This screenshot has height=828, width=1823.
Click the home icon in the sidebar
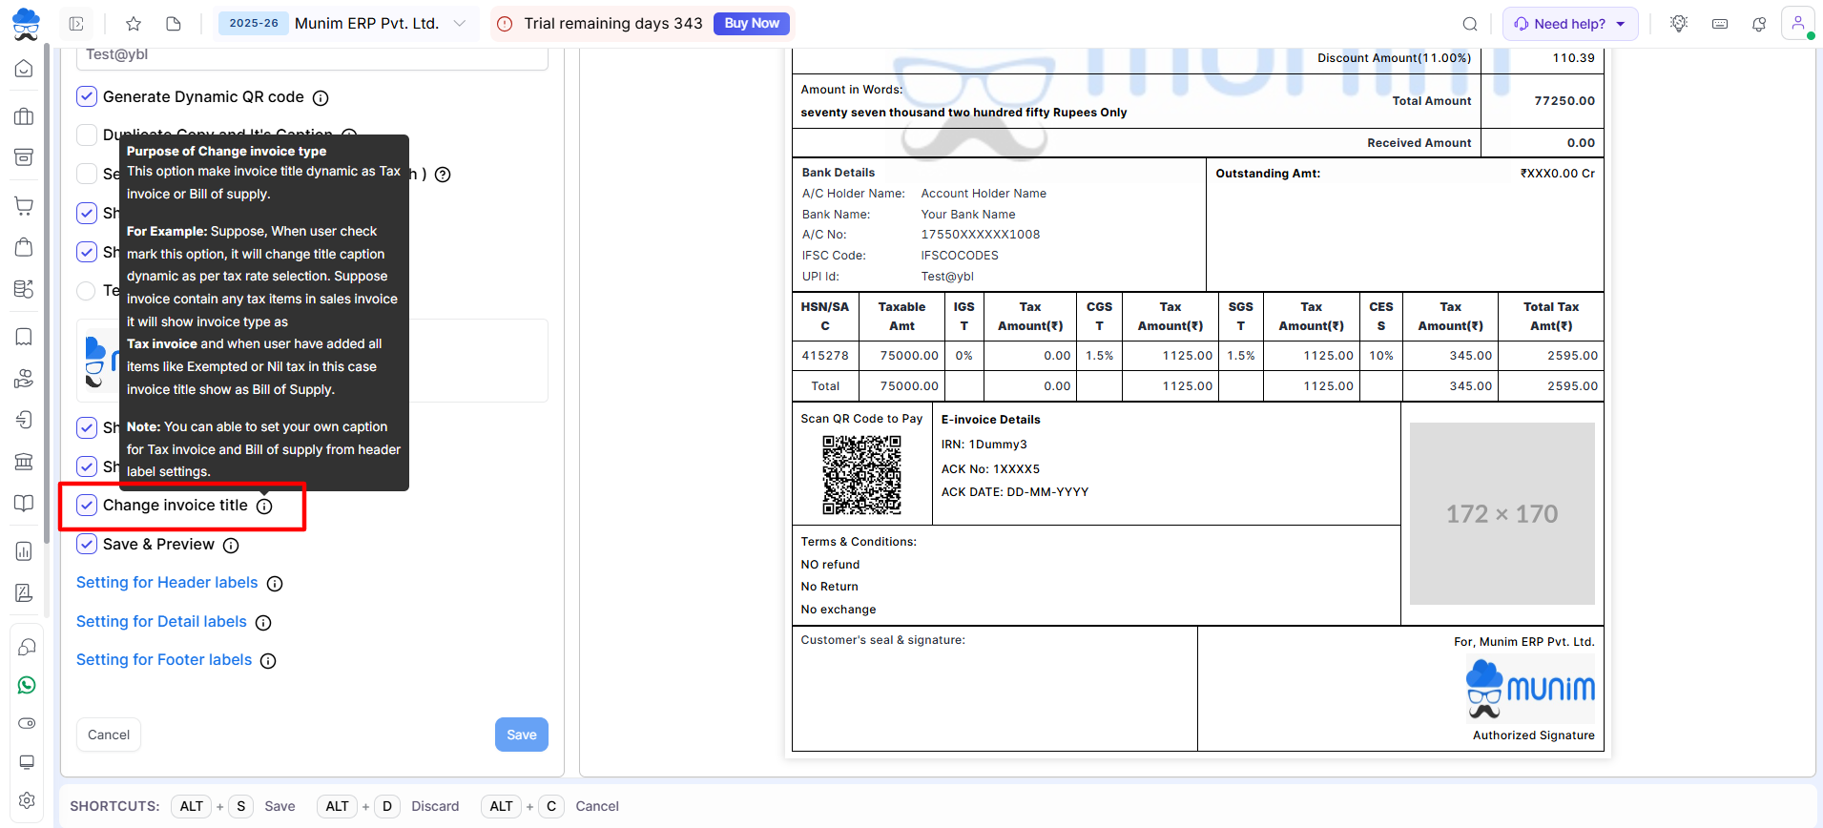pos(25,69)
